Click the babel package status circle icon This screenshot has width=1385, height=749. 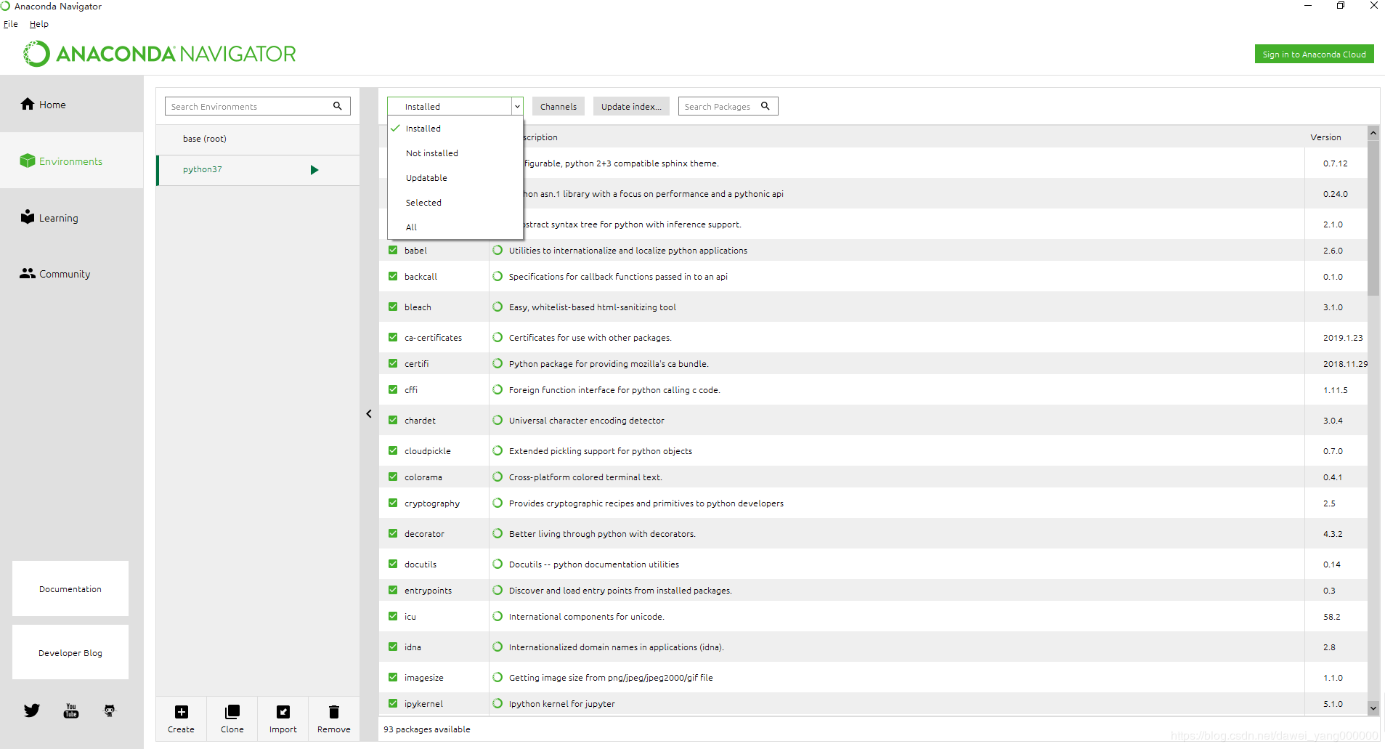pyautogui.click(x=497, y=251)
